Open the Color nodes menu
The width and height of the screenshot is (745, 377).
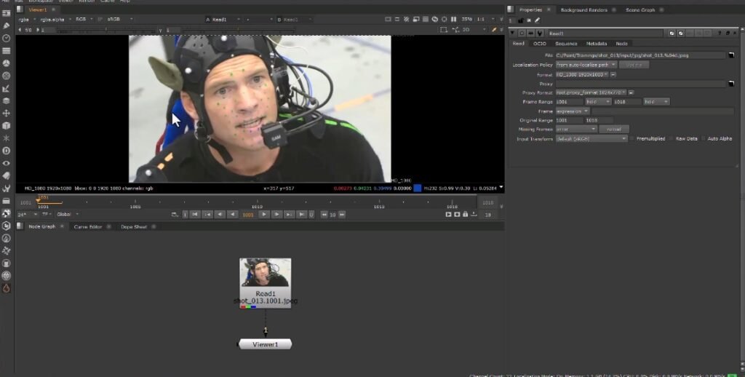point(6,63)
